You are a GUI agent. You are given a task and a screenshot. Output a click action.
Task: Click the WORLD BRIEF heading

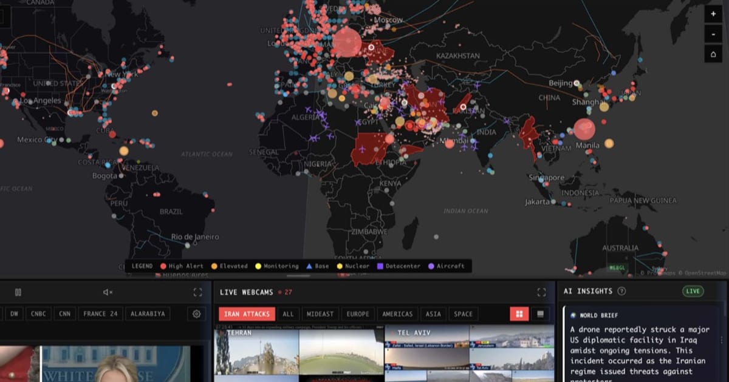coord(600,316)
